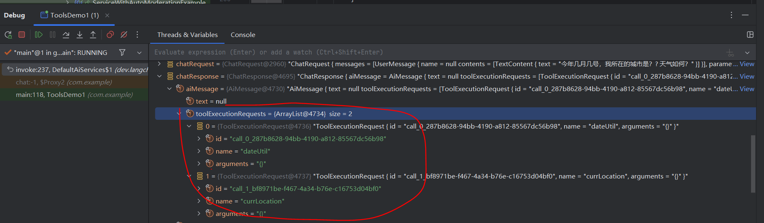Screen dimensions: 764x223
Task: Open the debugger layout settings icon
Action: [x=750, y=35]
